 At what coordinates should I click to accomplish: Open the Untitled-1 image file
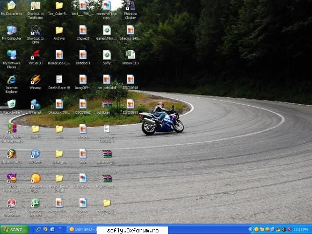click(x=83, y=57)
